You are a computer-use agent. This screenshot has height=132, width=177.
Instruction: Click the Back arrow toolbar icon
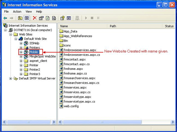coord(5,18)
